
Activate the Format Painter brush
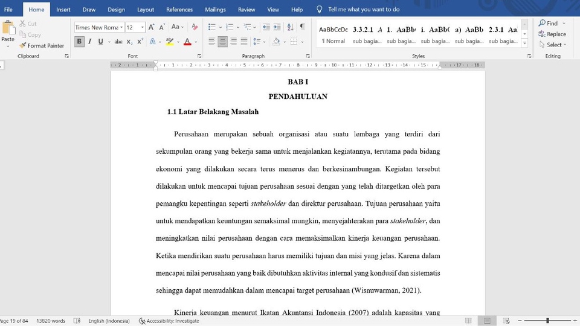pyautogui.click(x=23, y=45)
